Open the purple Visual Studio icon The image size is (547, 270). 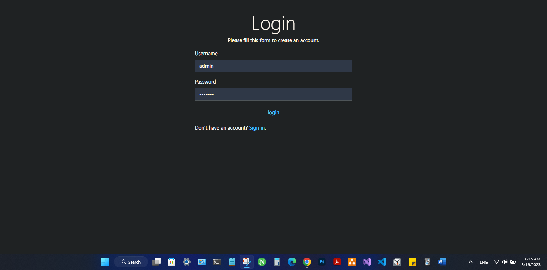click(367, 262)
